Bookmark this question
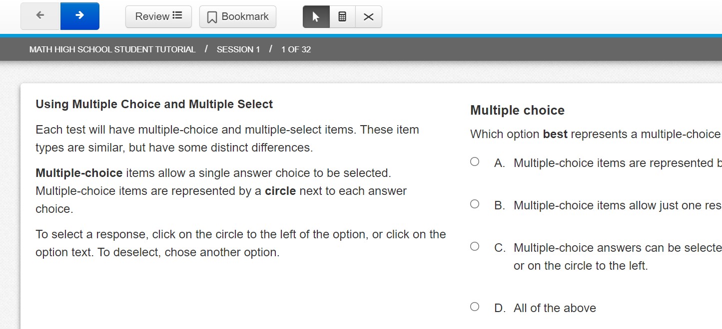Viewport: 722px width, 329px height. pos(238,16)
